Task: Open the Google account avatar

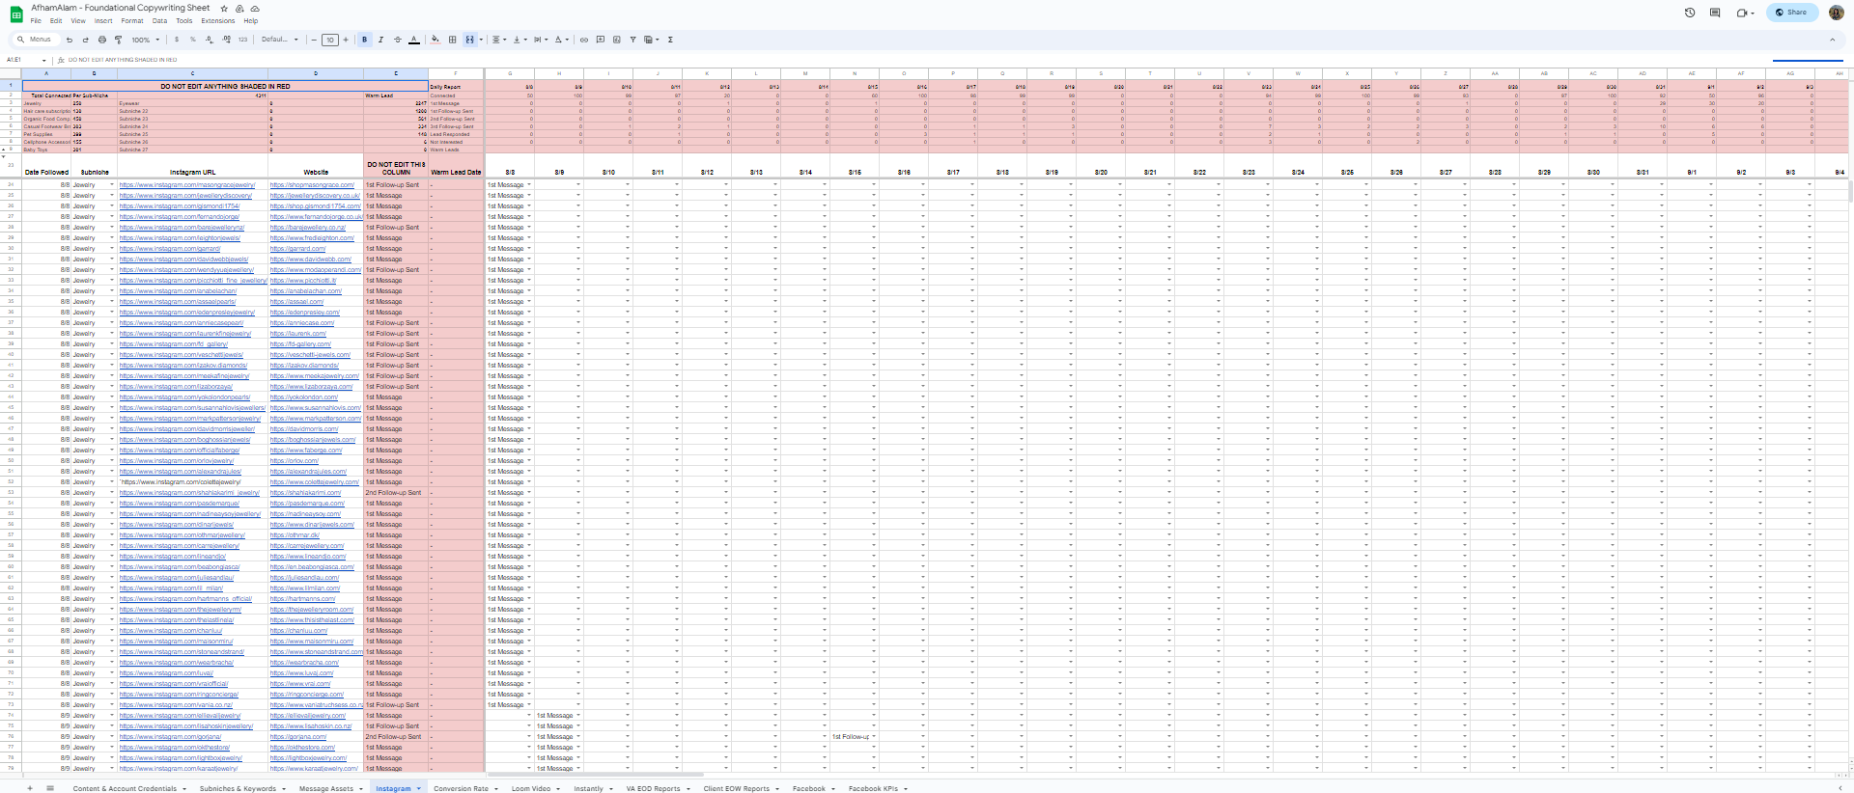Action: (x=1836, y=13)
